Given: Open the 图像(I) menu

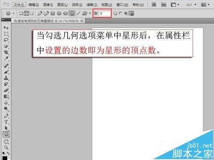Looking at the screenshot, I should click(48, 5).
